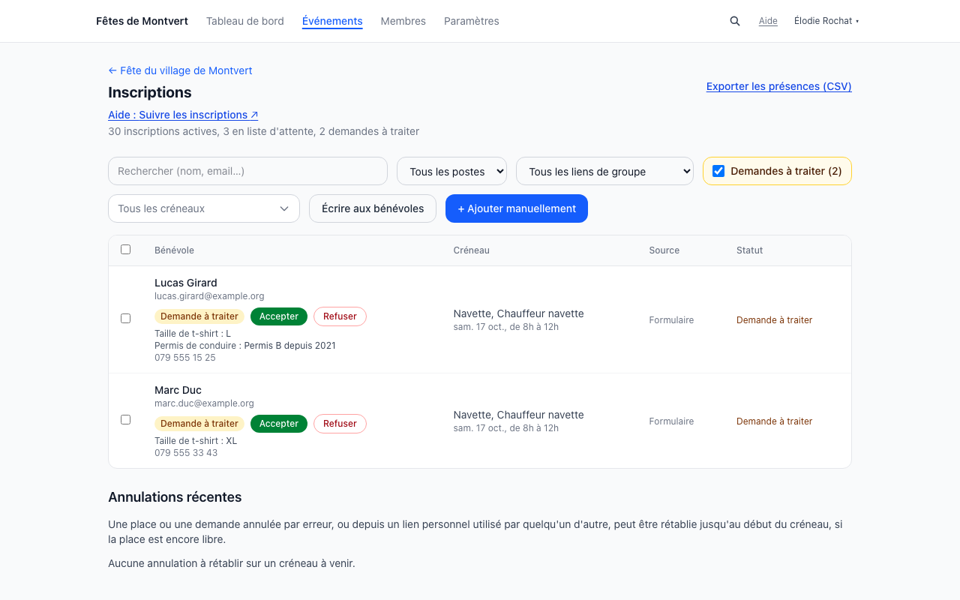The height and width of the screenshot is (600, 960).
Task: Uncheck the Demandes à traiter filter
Action: (718, 171)
